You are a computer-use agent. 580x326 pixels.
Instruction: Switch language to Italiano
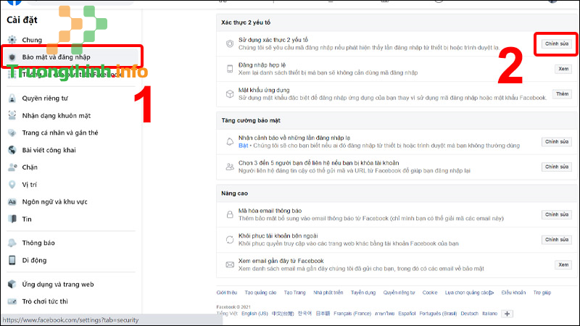coord(490,314)
